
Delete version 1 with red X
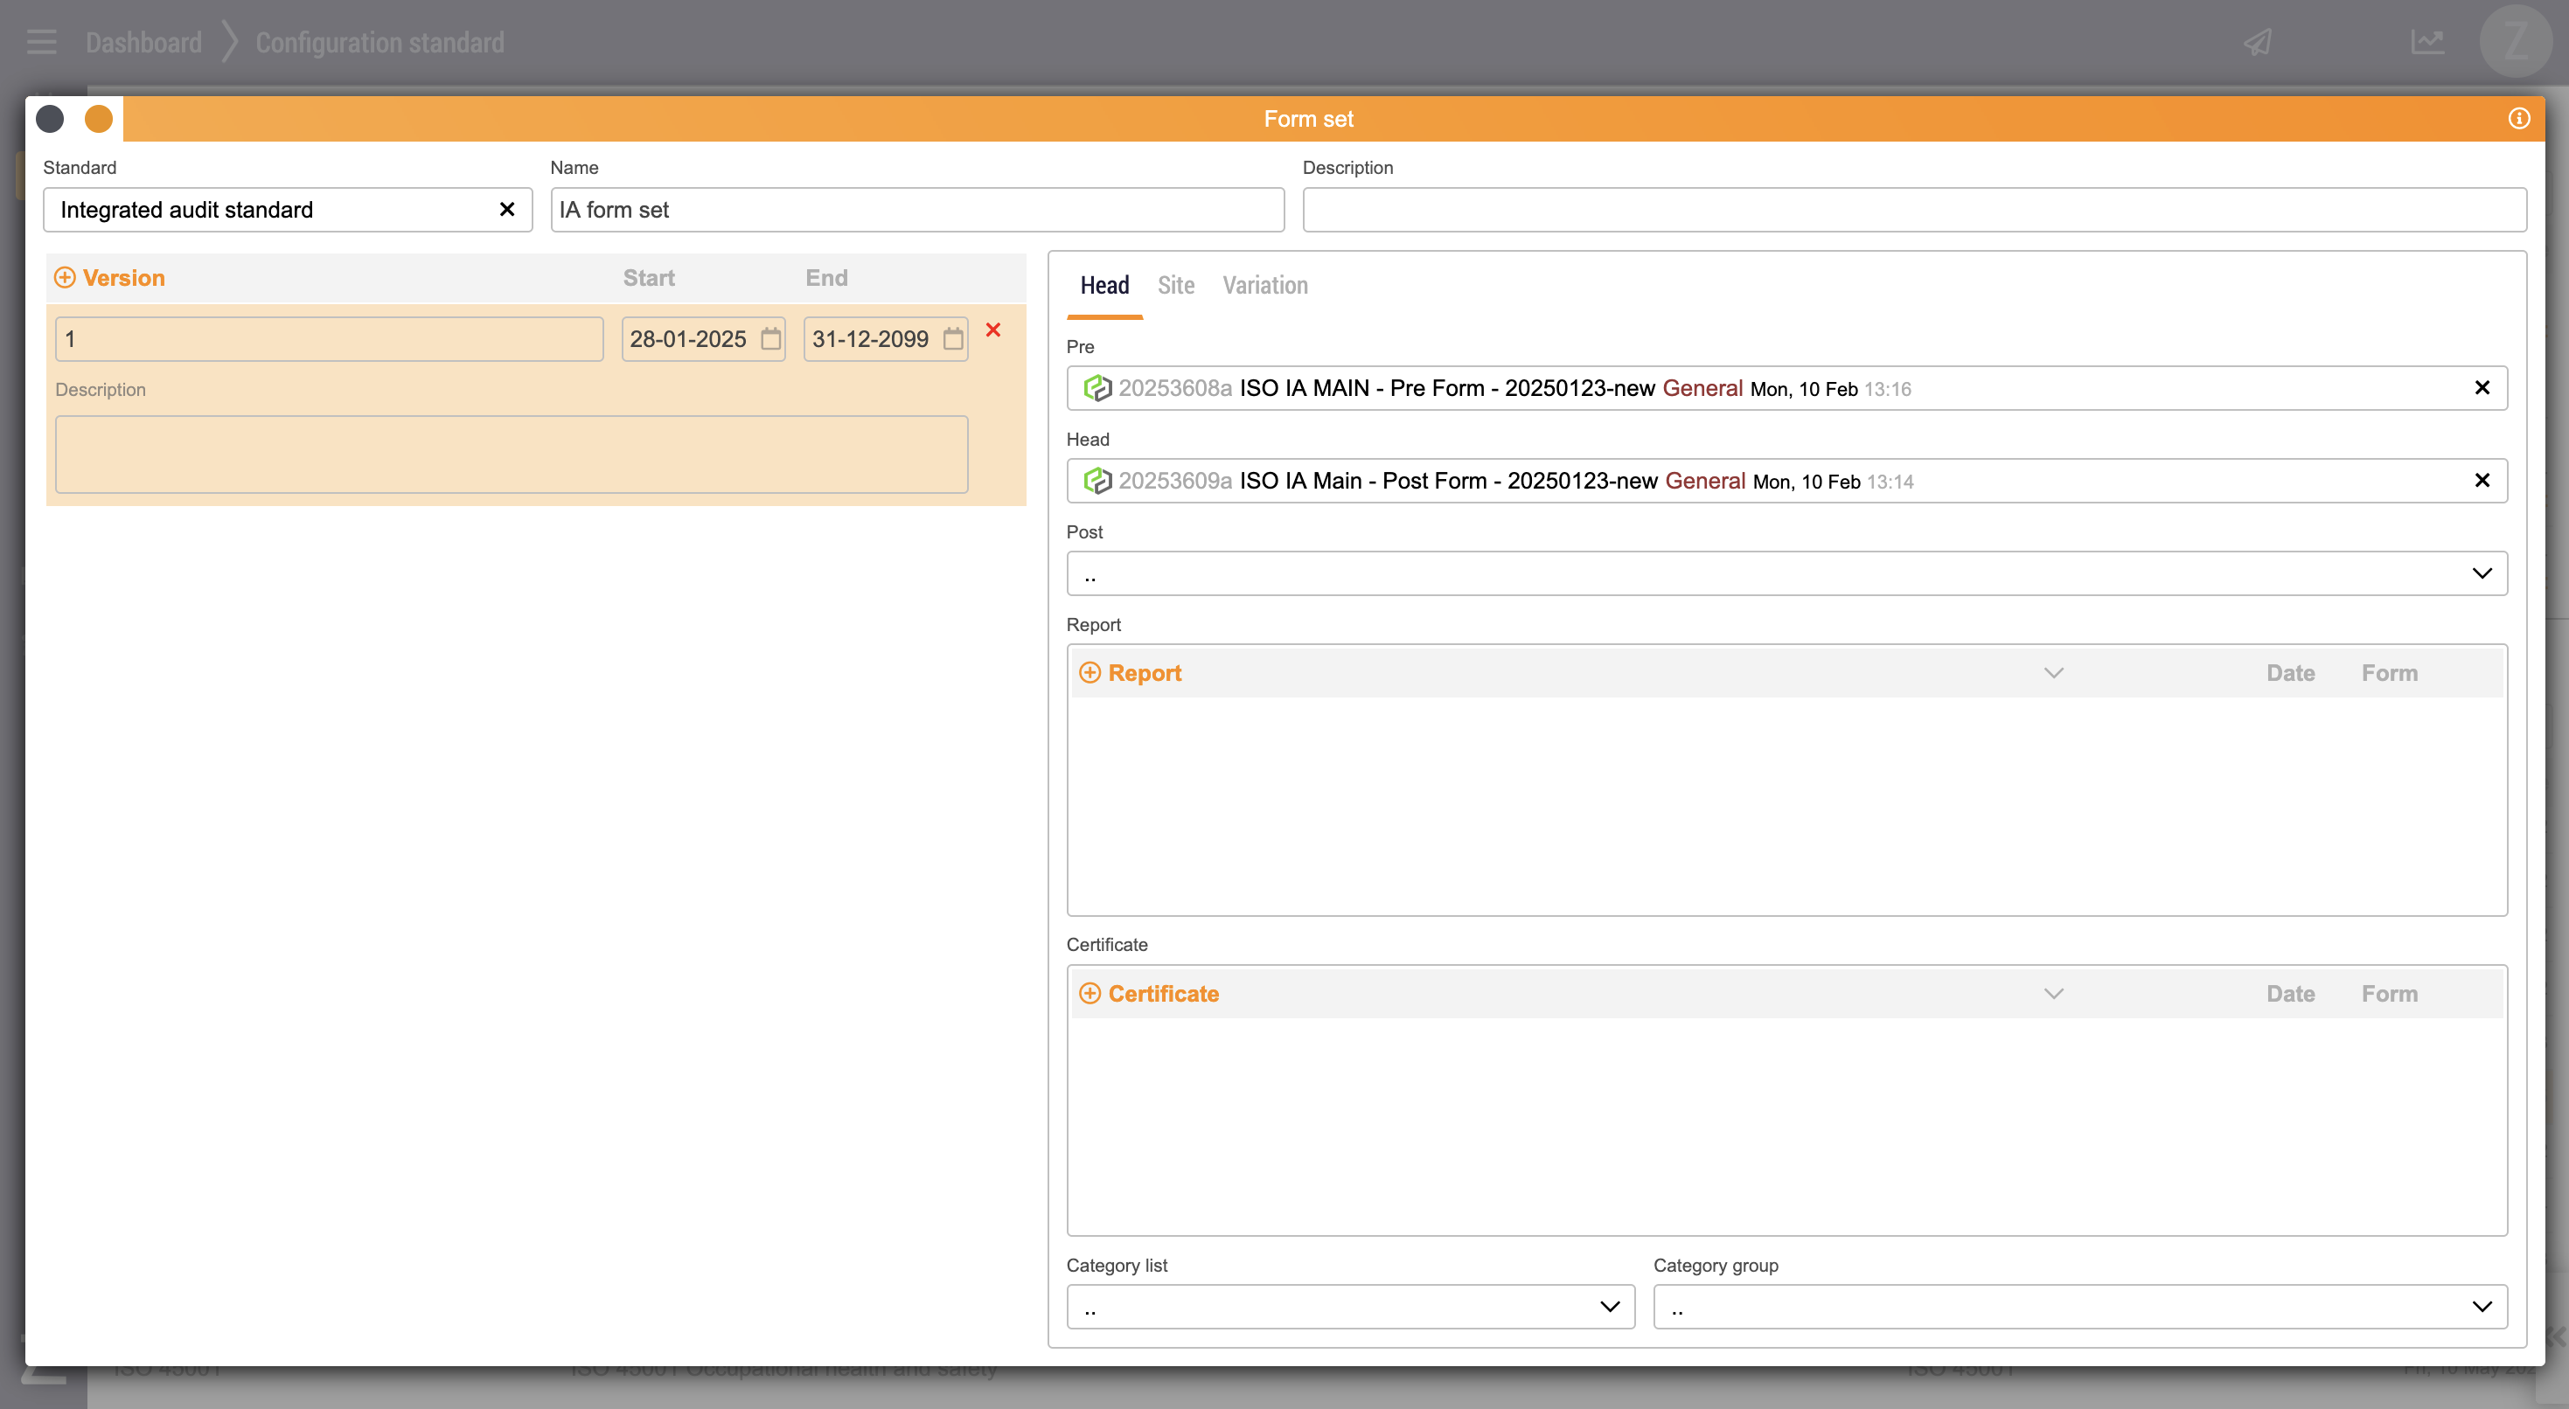(993, 330)
